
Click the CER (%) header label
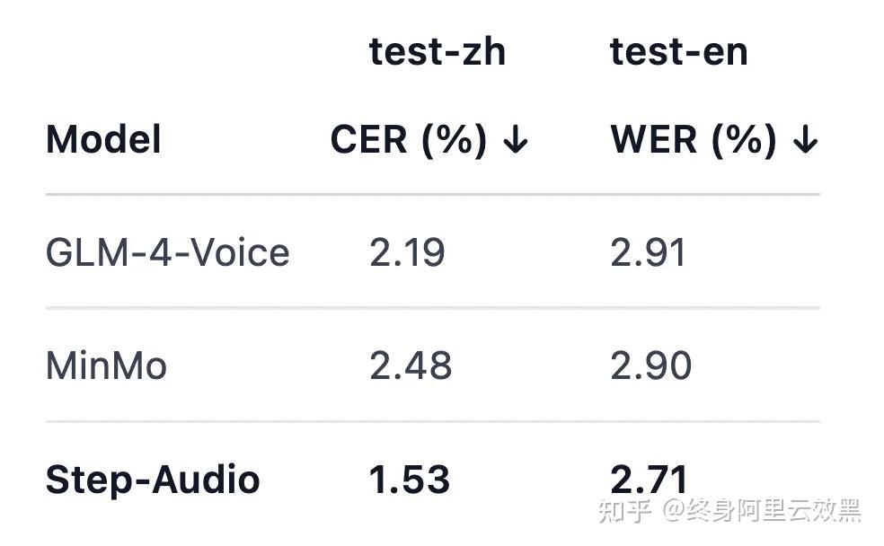[x=409, y=141]
